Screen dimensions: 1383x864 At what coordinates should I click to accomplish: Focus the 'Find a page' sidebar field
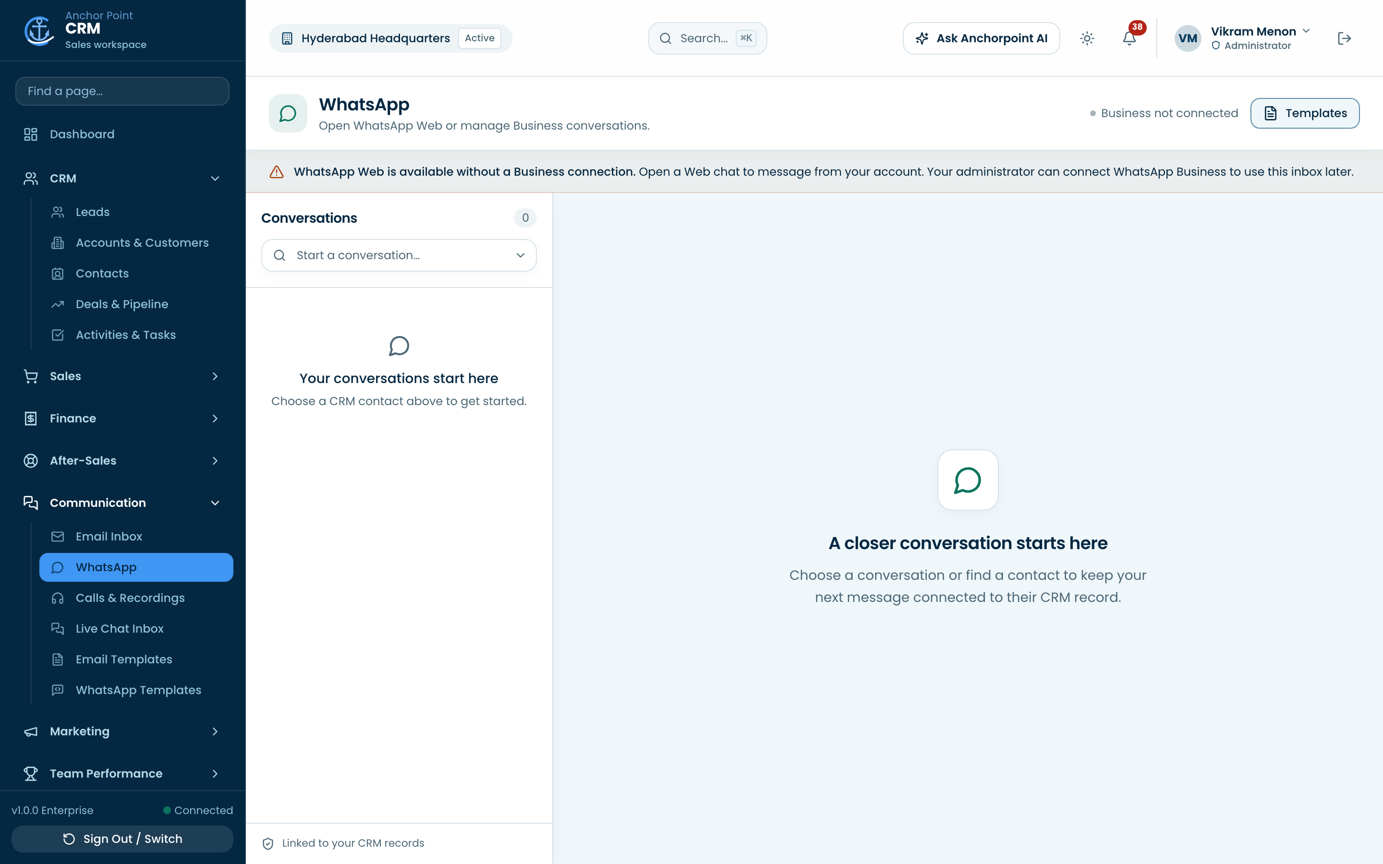tap(122, 91)
